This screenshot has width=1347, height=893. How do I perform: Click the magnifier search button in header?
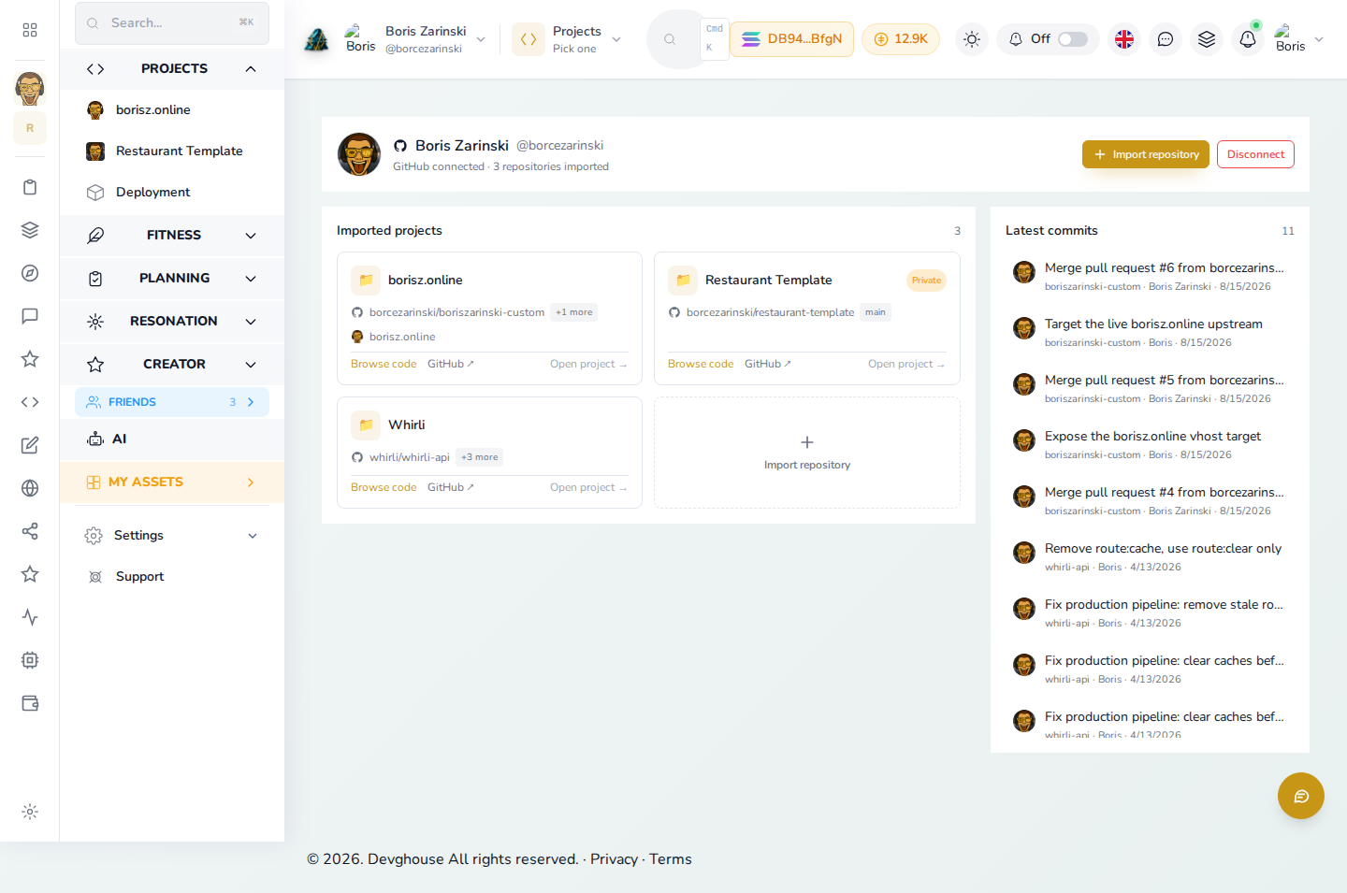[x=670, y=39]
